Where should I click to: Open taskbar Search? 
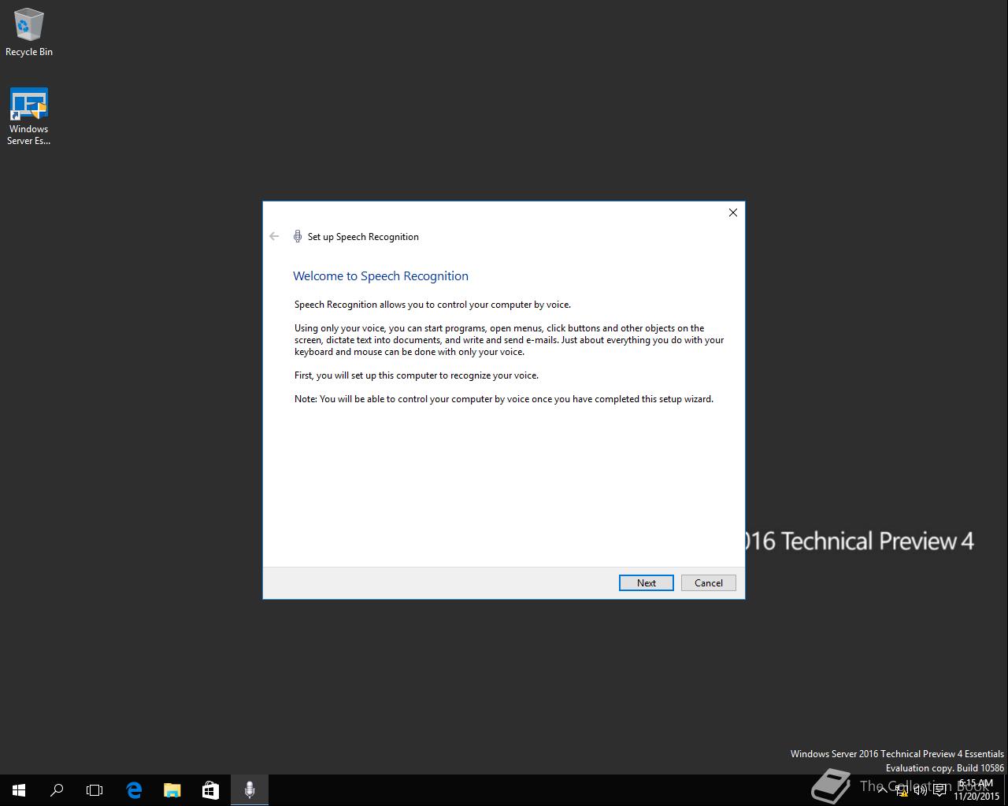tap(57, 790)
